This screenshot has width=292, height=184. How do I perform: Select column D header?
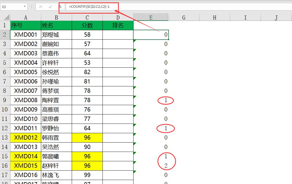(x=118, y=17)
